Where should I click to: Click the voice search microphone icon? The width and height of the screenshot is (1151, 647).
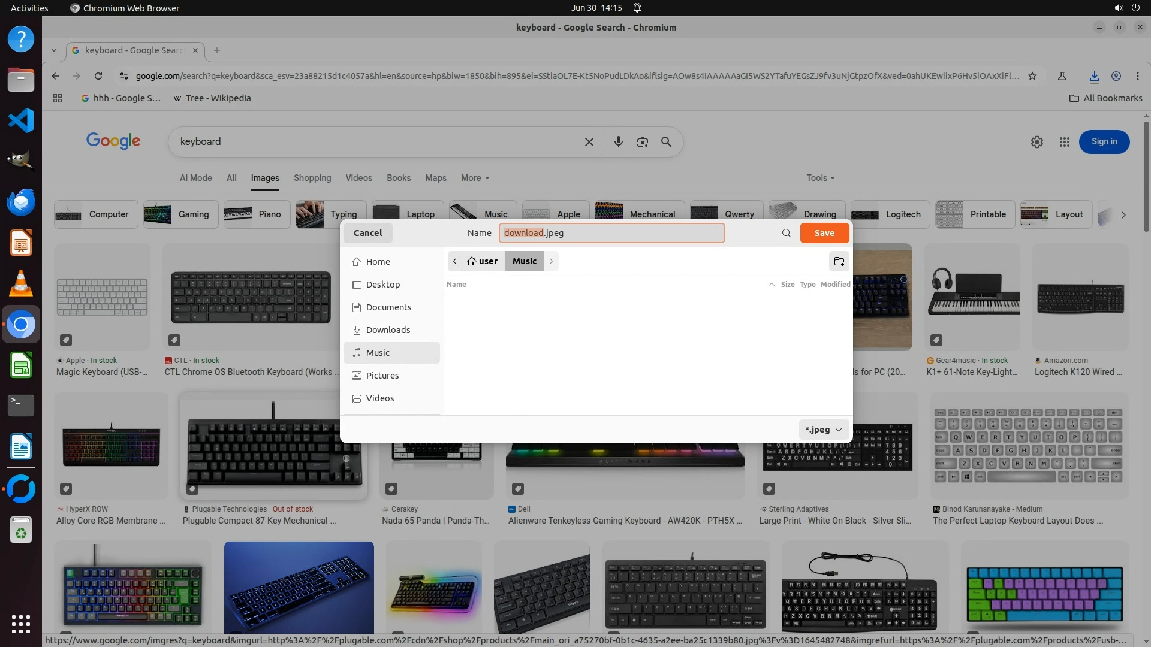tap(618, 142)
